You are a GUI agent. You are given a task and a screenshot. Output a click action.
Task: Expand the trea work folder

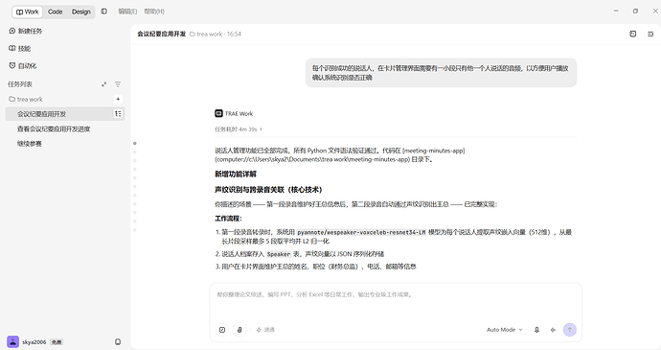(x=26, y=99)
